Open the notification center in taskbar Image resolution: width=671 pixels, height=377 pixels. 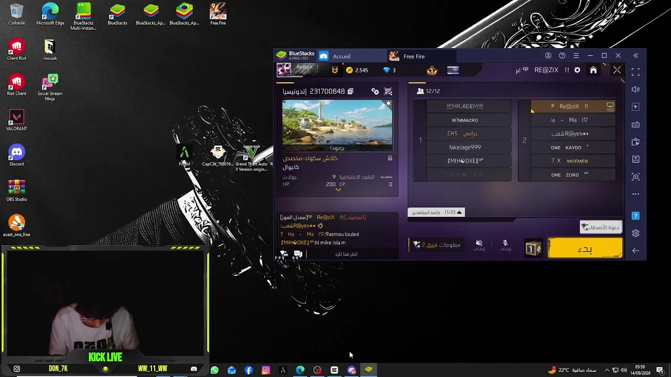point(660,370)
